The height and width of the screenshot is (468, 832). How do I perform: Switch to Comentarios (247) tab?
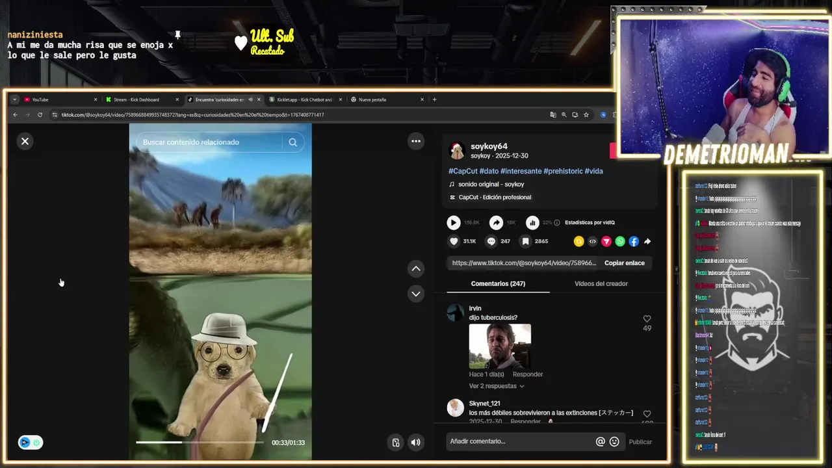pos(498,283)
